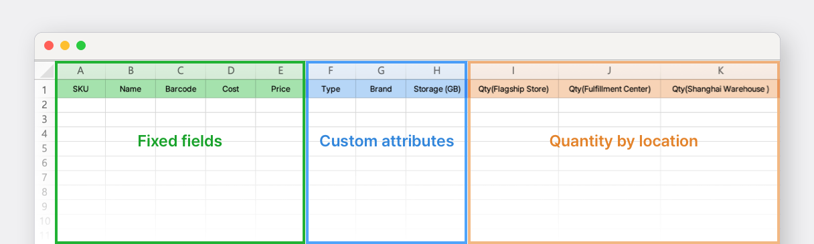Click the select-all corner triangle of spreadsheet
The width and height of the screenshot is (814, 244).
[45, 70]
